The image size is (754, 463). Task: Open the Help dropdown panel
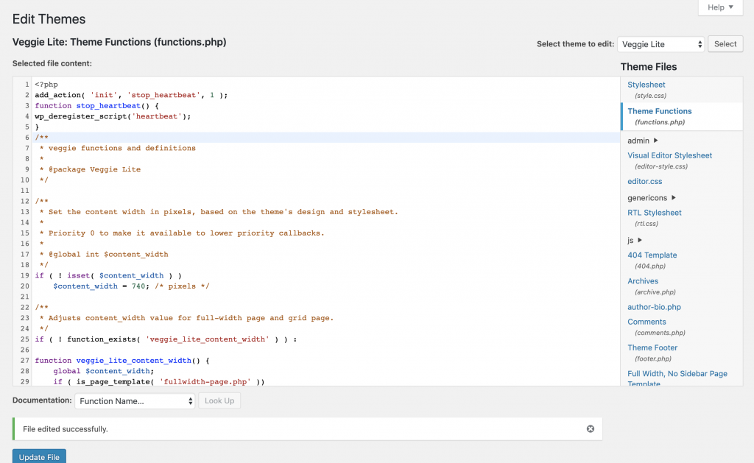[x=719, y=7]
